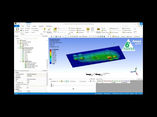Viewport: 157px width, 117px height.
Task: Stop the animation in Graph panel
Action: (x=62, y=81)
